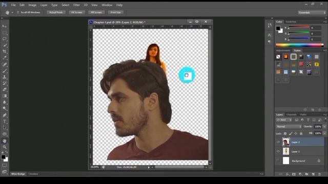The image size is (328, 184).
Task: Select the Crop tool
Action: pos(5,51)
